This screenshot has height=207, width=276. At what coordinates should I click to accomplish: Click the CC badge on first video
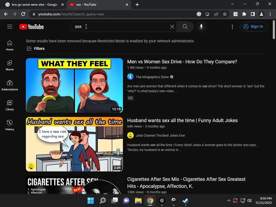130,98
